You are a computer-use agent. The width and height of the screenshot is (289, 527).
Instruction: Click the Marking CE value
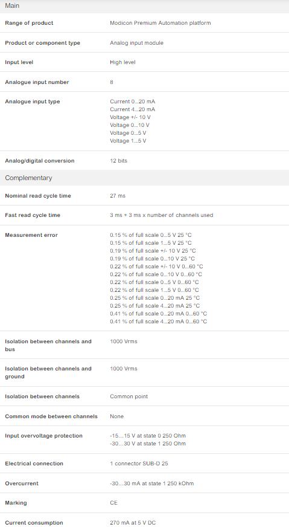113,503
